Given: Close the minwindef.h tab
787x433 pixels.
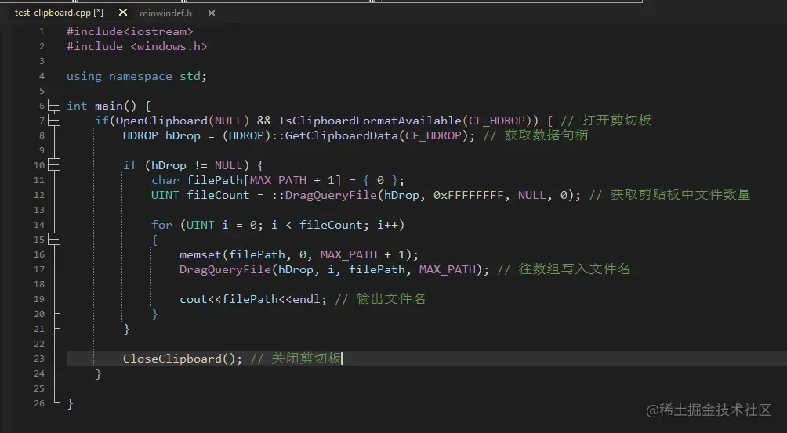Looking at the screenshot, I should pyautogui.click(x=212, y=13).
